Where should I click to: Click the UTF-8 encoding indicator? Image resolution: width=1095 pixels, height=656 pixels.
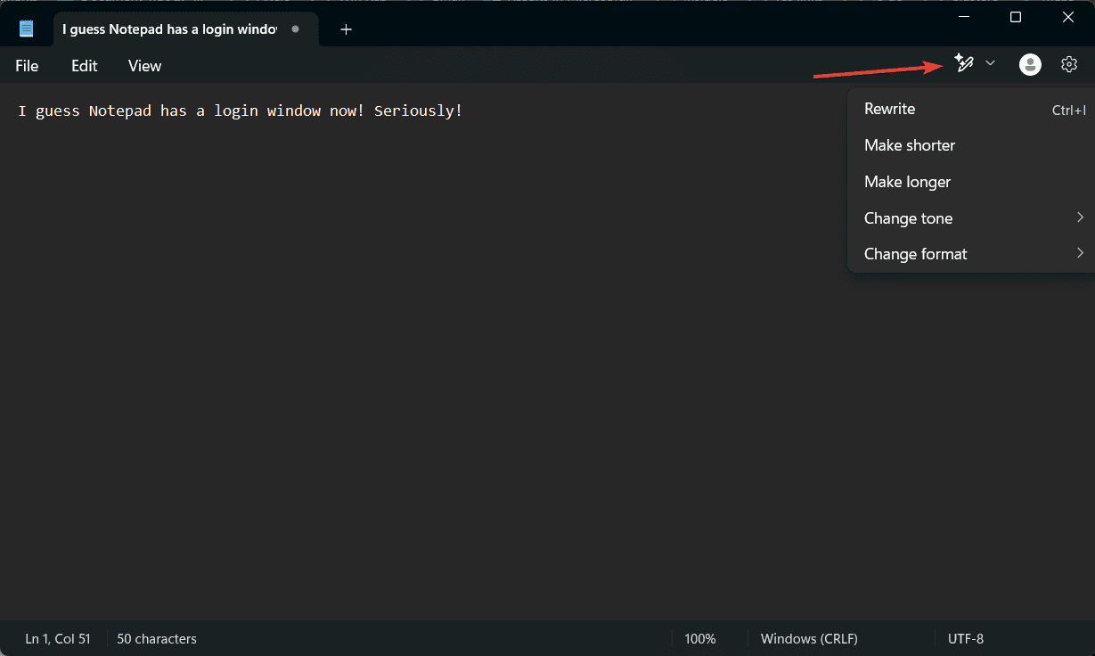(966, 638)
